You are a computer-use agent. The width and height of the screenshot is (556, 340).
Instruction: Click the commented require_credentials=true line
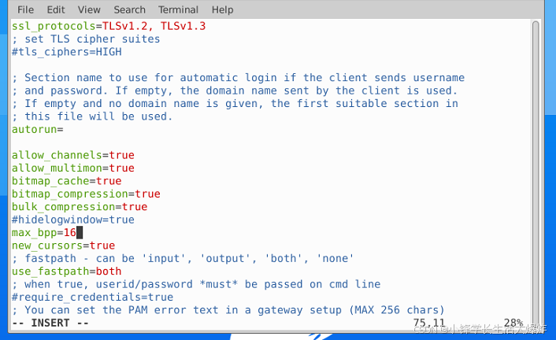pyautogui.click(x=92, y=297)
